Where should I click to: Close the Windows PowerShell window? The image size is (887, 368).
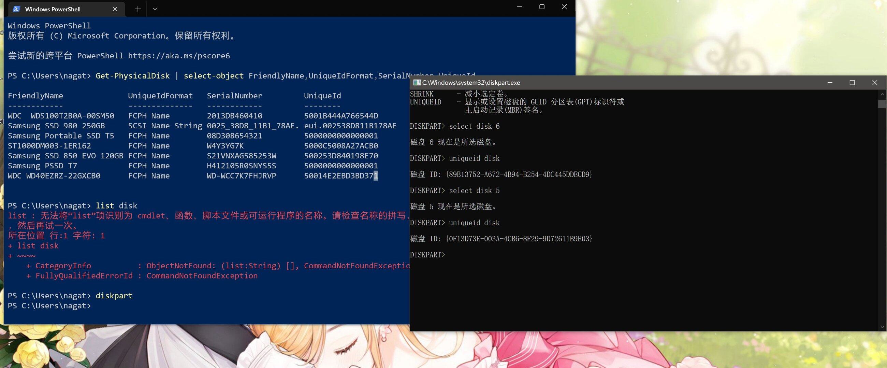(564, 7)
